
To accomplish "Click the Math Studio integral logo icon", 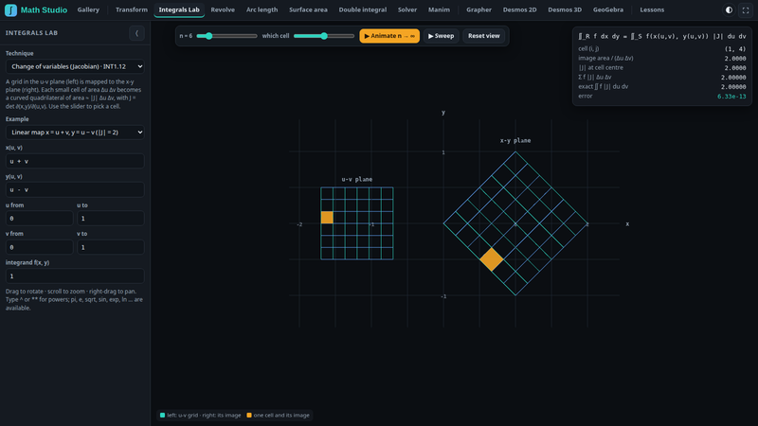I will coord(10,9).
